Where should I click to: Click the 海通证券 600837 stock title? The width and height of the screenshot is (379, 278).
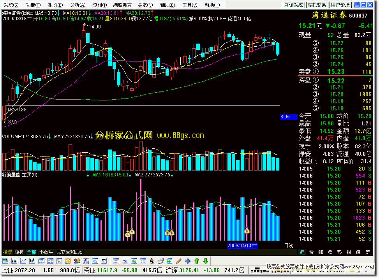(340, 16)
